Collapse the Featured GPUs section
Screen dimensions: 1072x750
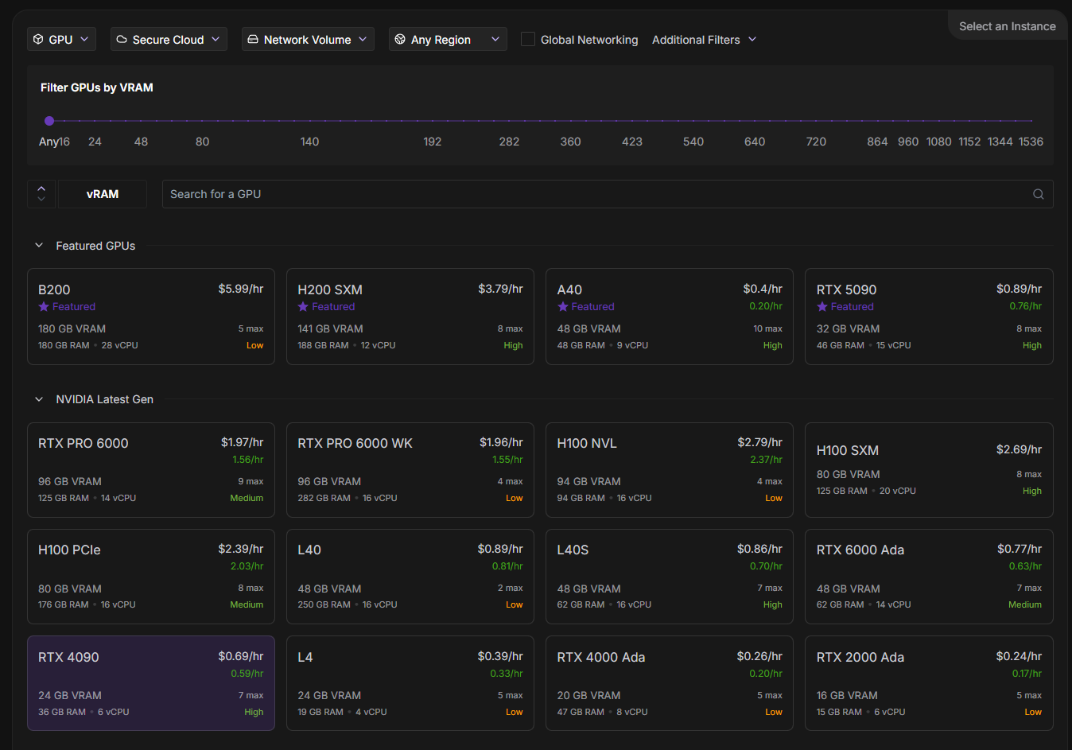39,246
